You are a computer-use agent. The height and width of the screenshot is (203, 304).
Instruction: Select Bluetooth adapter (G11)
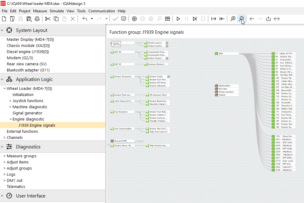tap(28, 70)
